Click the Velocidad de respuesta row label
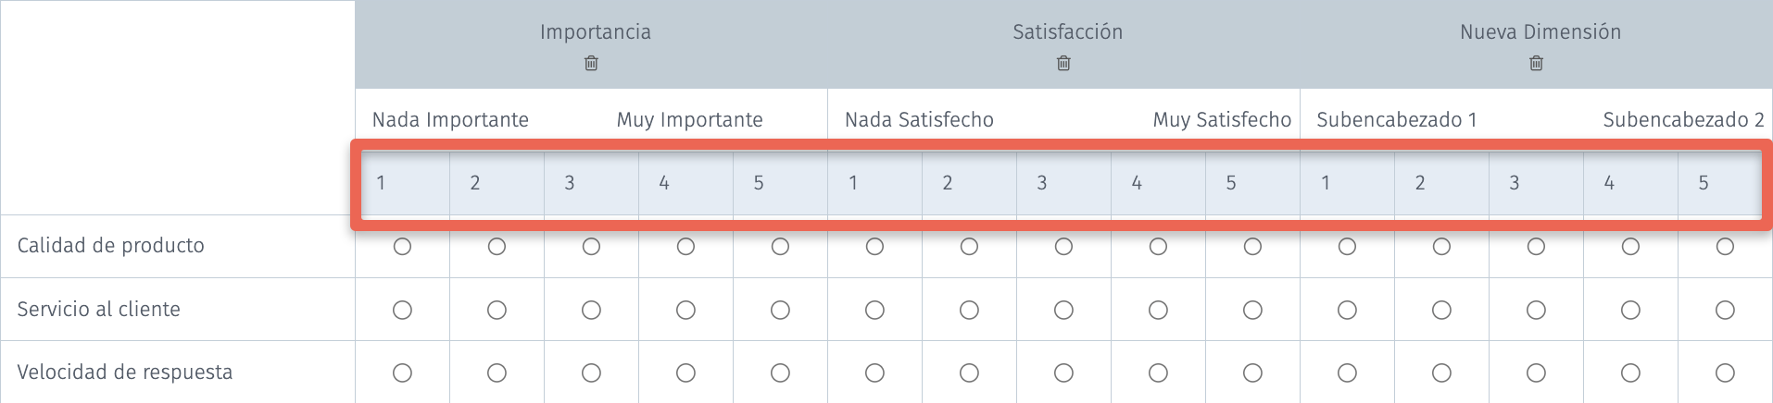Screen dimensions: 1773x403 [124, 372]
